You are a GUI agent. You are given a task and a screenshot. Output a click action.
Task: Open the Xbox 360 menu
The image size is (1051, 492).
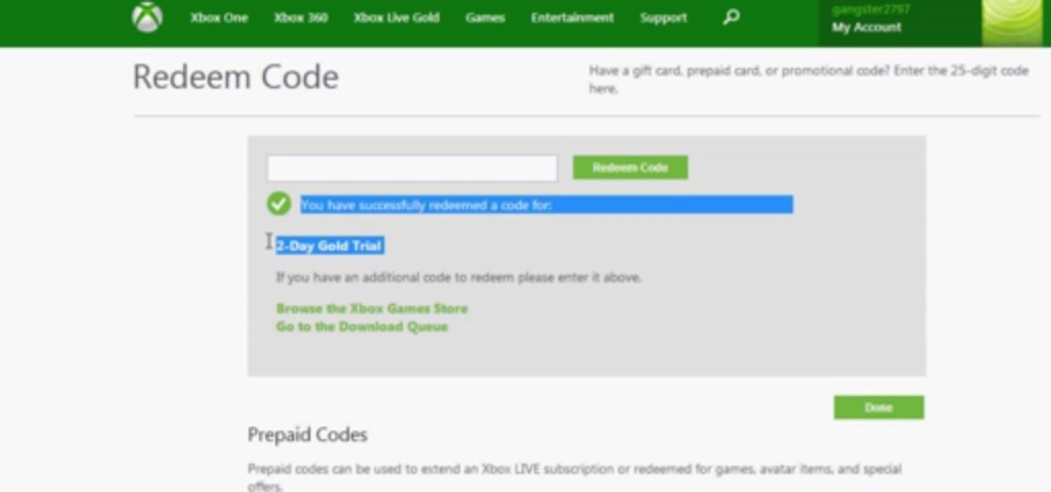(300, 18)
